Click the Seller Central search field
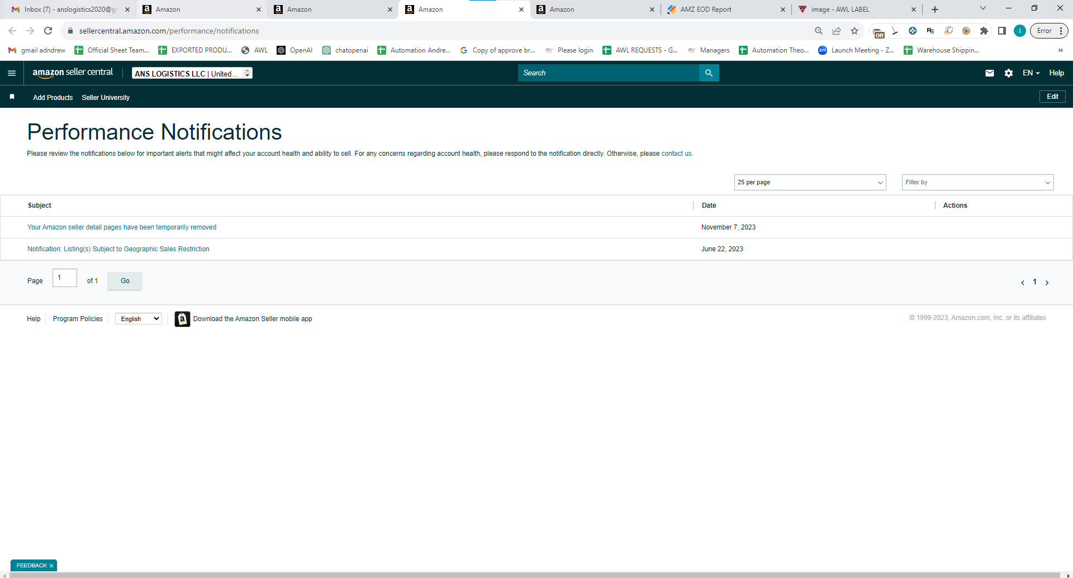This screenshot has height=578, width=1073. pos(608,73)
